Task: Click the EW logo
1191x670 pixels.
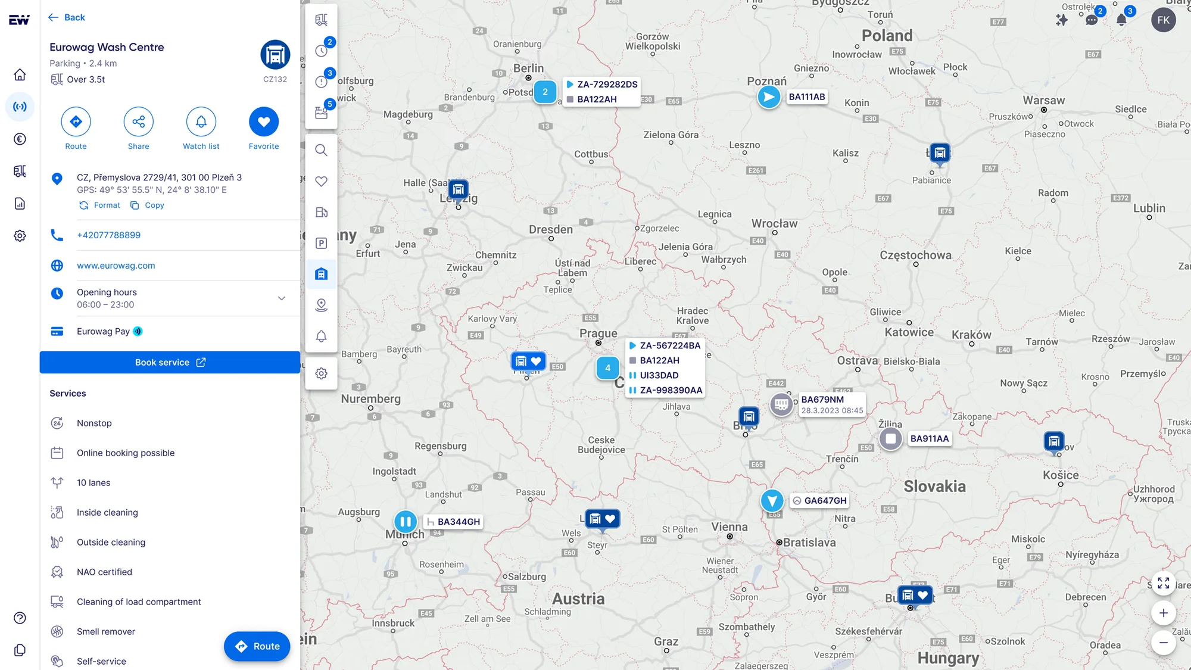Action: (19, 20)
